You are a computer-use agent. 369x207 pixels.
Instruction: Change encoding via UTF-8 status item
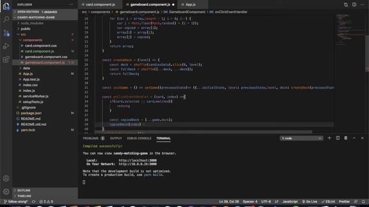coord(266,202)
